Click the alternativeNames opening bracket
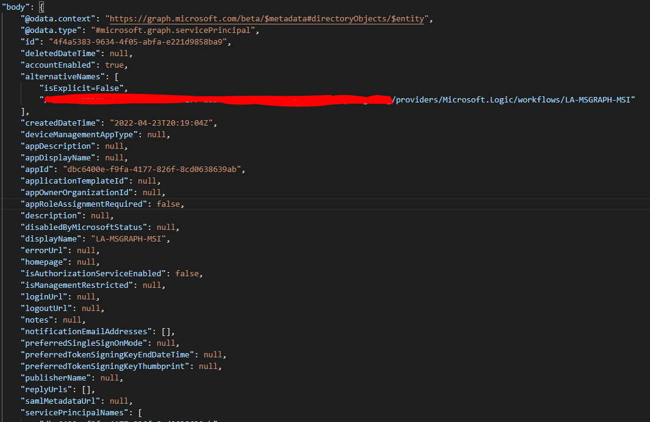650x422 pixels. (116, 77)
